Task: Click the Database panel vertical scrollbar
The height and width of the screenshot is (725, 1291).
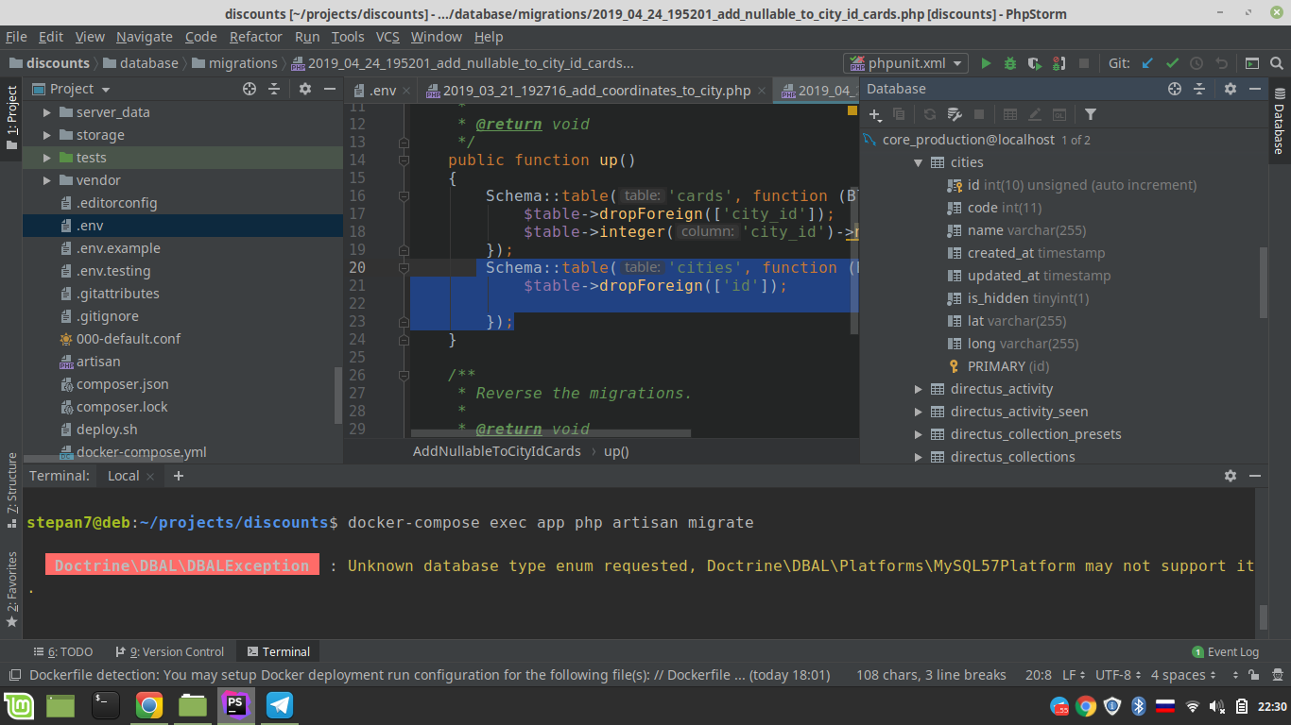Action: coord(1264,283)
